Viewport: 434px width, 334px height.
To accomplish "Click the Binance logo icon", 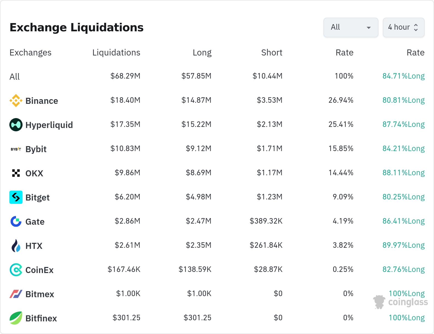I will (x=16, y=101).
